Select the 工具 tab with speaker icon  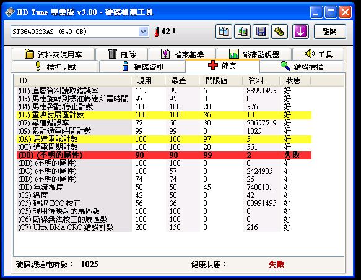point(318,54)
